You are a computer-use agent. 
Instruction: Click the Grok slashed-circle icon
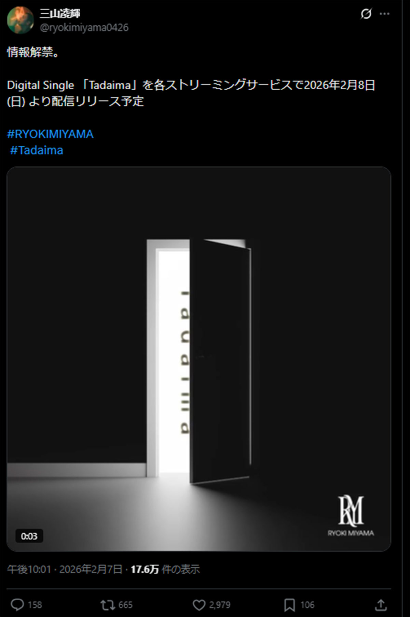click(x=366, y=14)
